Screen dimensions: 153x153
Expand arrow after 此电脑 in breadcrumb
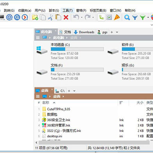coord(67,38)
